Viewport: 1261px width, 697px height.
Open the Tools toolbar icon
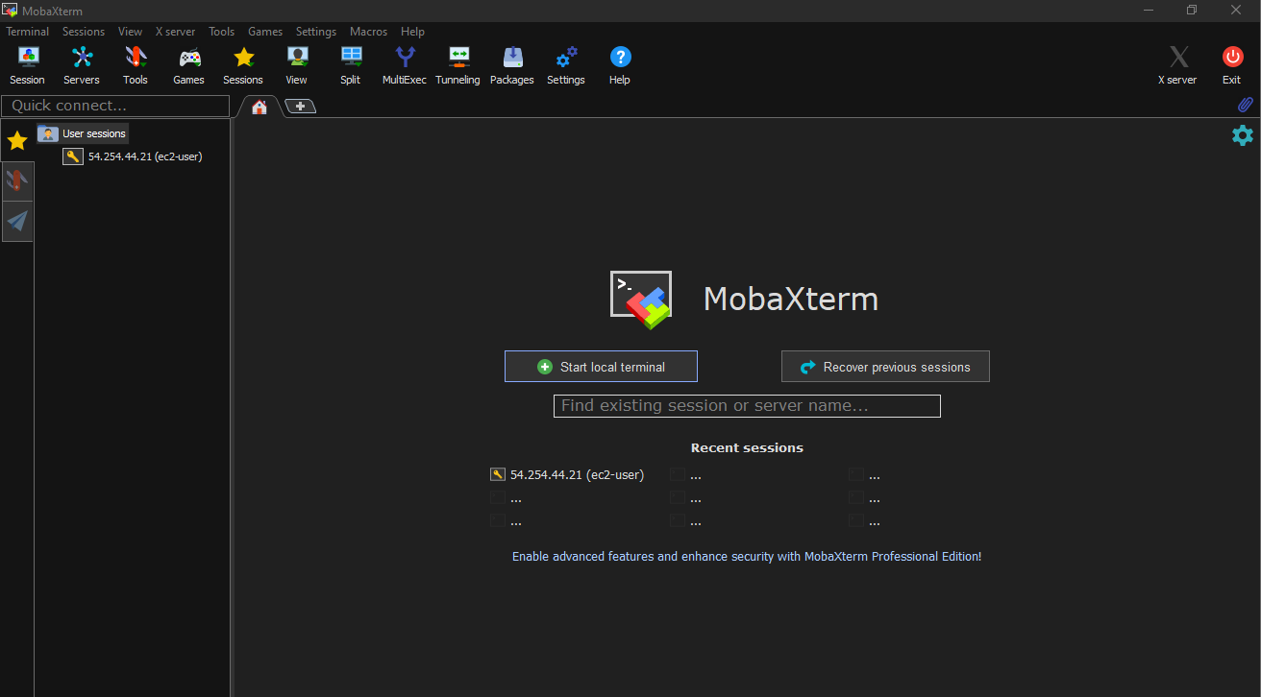pos(136,65)
